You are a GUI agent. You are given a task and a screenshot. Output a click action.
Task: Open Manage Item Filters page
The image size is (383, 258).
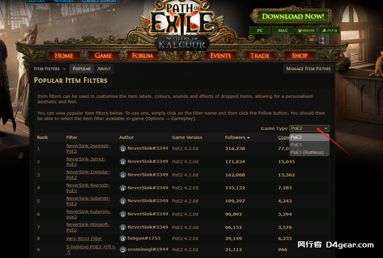click(309, 69)
